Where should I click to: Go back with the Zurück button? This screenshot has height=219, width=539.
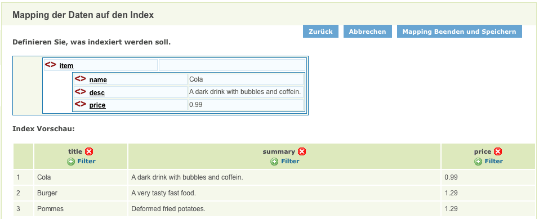(320, 32)
